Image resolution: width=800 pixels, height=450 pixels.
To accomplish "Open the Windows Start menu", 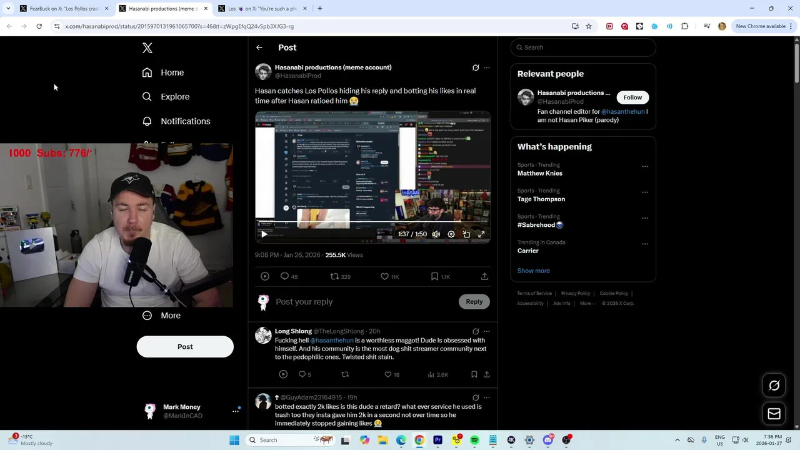I will coord(234,440).
